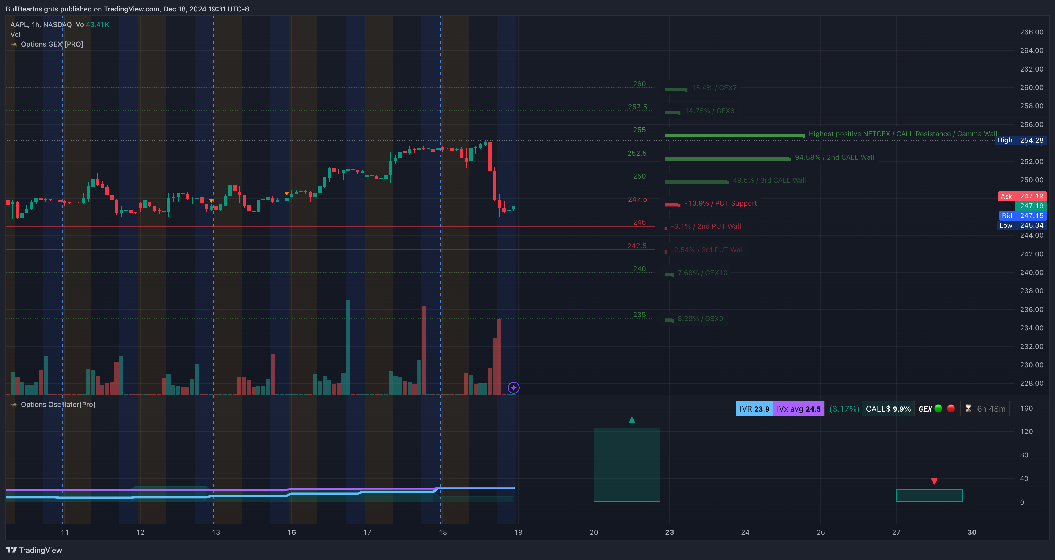Click the tallest green volume bar
The height and width of the screenshot is (560, 1055).
(x=348, y=347)
